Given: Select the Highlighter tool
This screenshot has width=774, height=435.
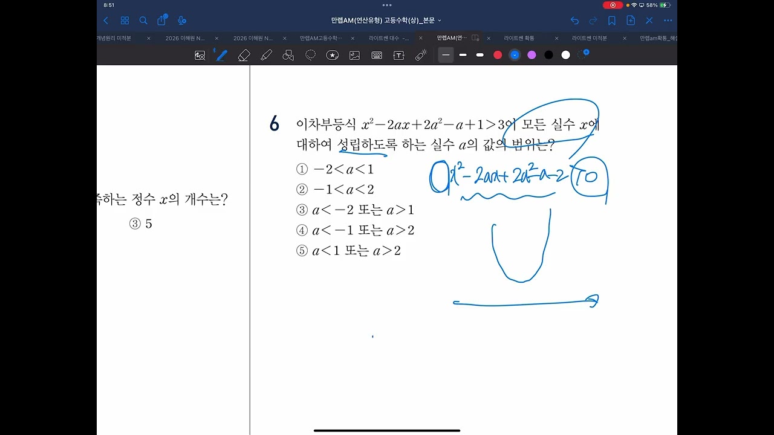Looking at the screenshot, I should (x=266, y=55).
